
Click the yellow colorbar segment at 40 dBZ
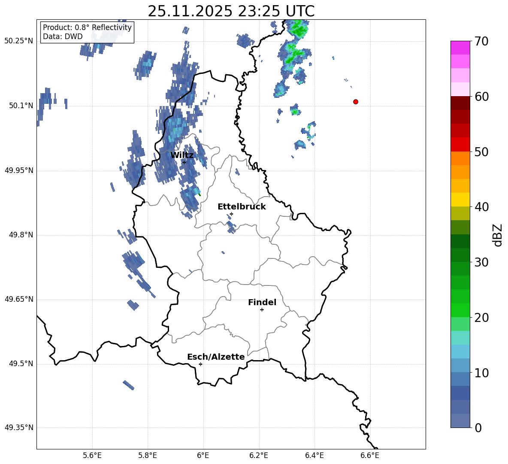(460, 200)
